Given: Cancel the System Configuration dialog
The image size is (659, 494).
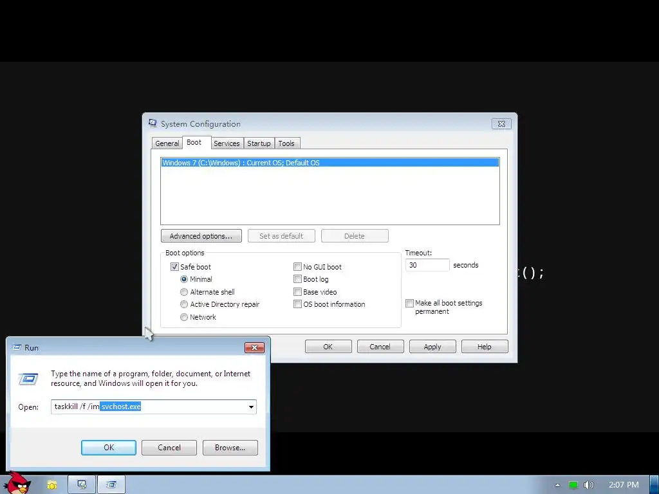Looking at the screenshot, I should pos(380,347).
